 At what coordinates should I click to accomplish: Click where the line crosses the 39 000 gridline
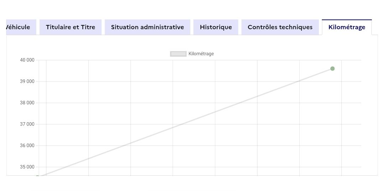tap(297, 81)
